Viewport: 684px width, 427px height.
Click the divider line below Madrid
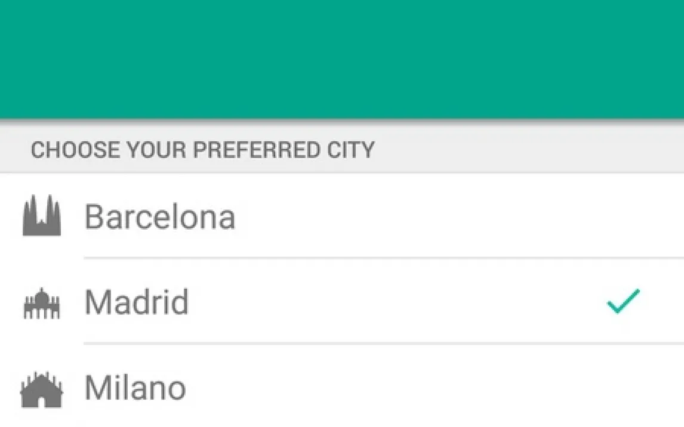(x=383, y=344)
